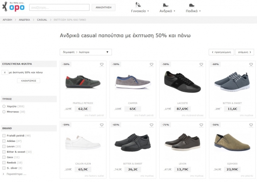The image size is (257, 182).
Task: Click the men's boot icon above Ανδρικά
Action: pyautogui.click(x=165, y=5)
